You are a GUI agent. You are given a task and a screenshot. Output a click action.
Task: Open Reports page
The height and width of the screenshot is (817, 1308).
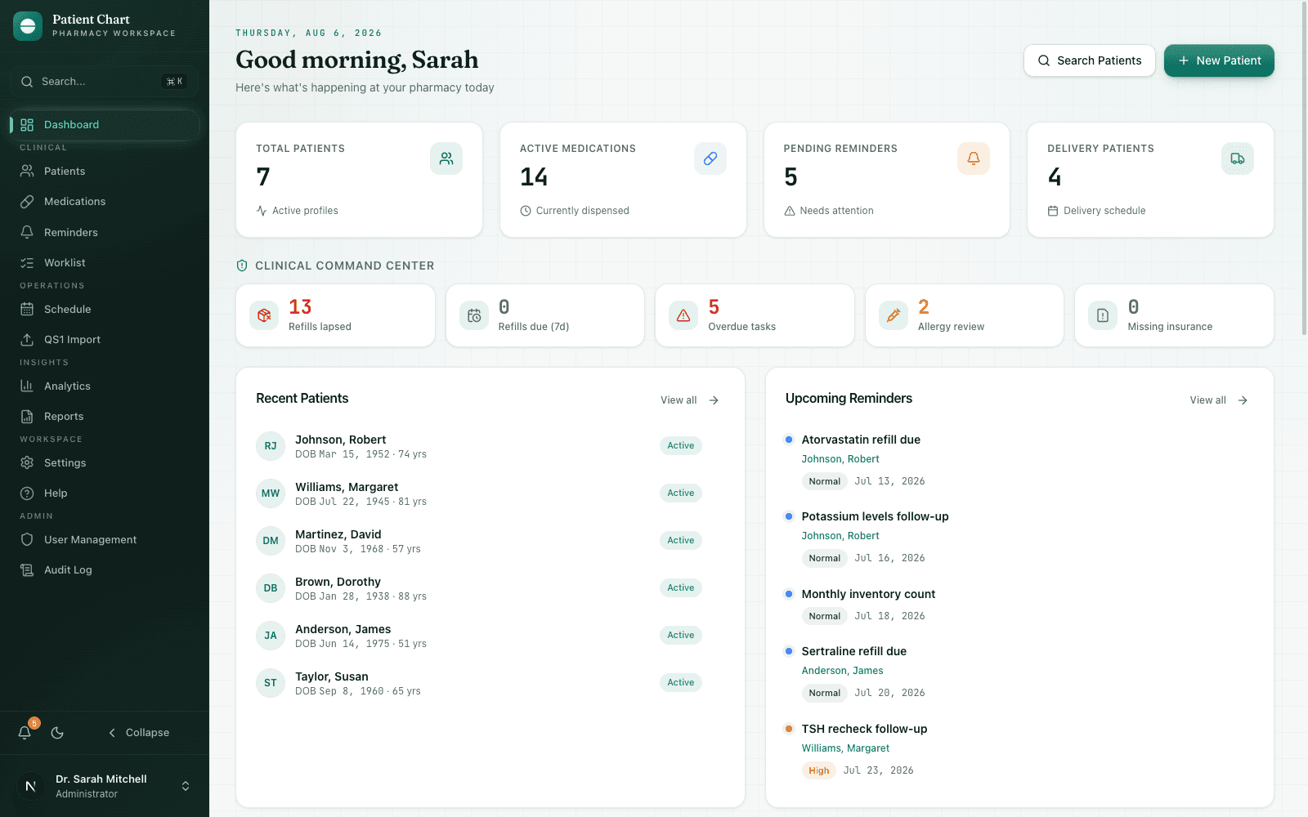[105, 417]
